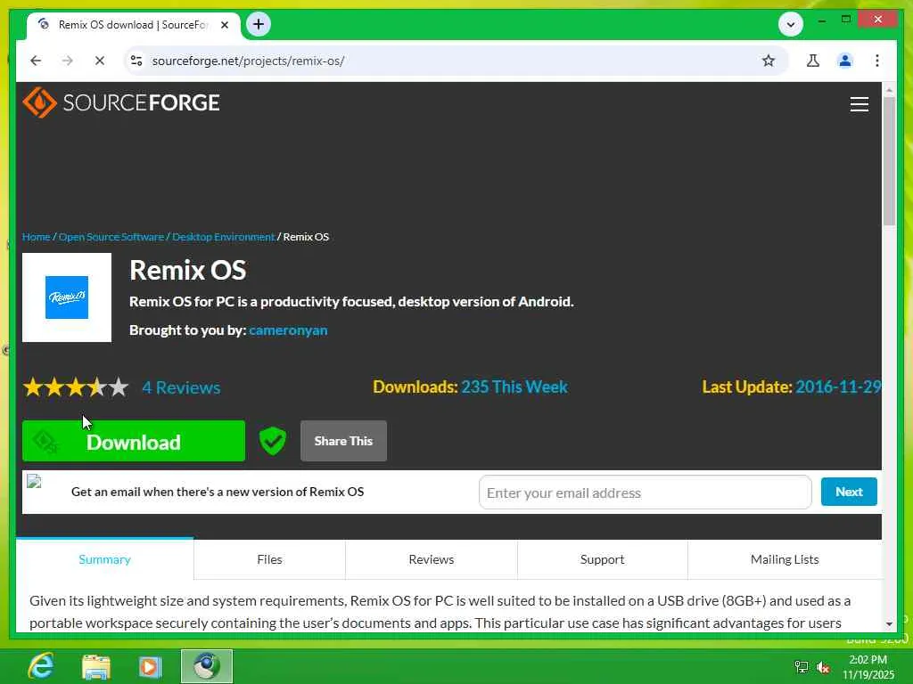Click the Share This button
The height and width of the screenshot is (684, 913).
[343, 441]
